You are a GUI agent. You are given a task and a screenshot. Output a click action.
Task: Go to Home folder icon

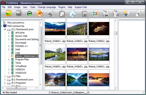(40, 14)
